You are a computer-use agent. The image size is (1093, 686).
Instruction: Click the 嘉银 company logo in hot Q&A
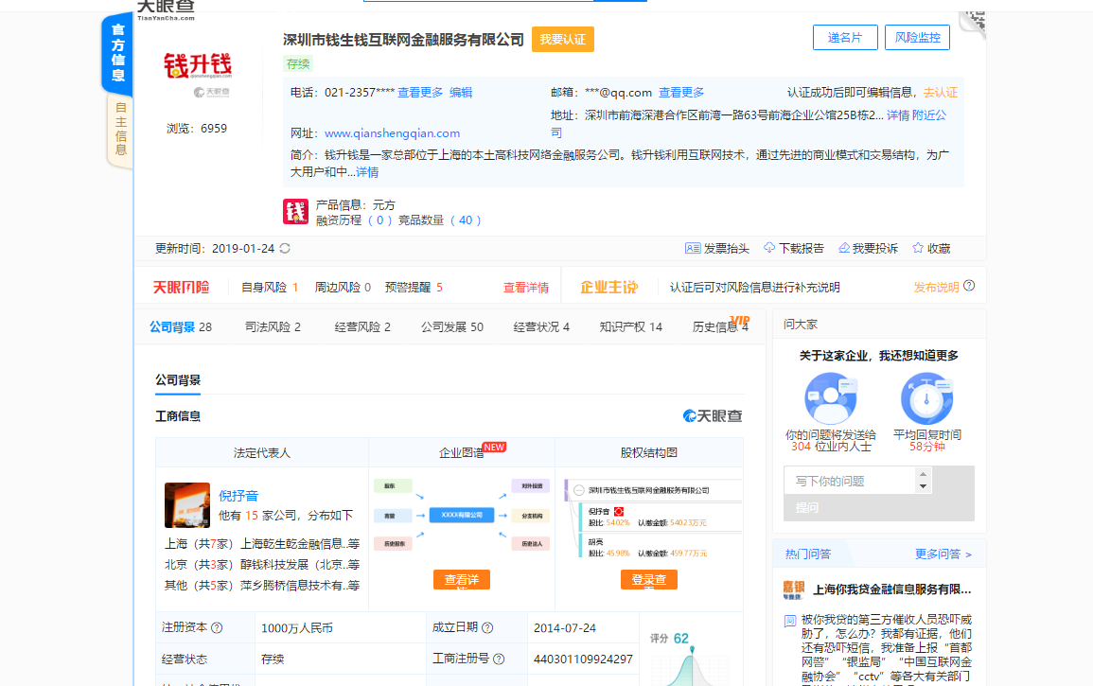point(793,589)
